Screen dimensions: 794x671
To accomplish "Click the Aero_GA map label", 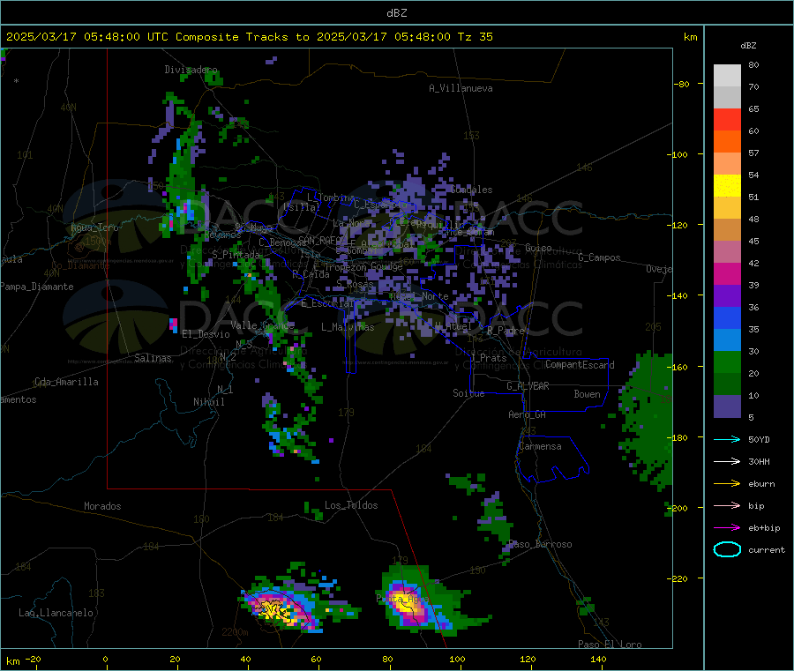I will [528, 414].
